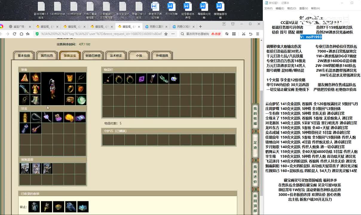Open Notepad 格式(O) menu

[x=292, y=8]
